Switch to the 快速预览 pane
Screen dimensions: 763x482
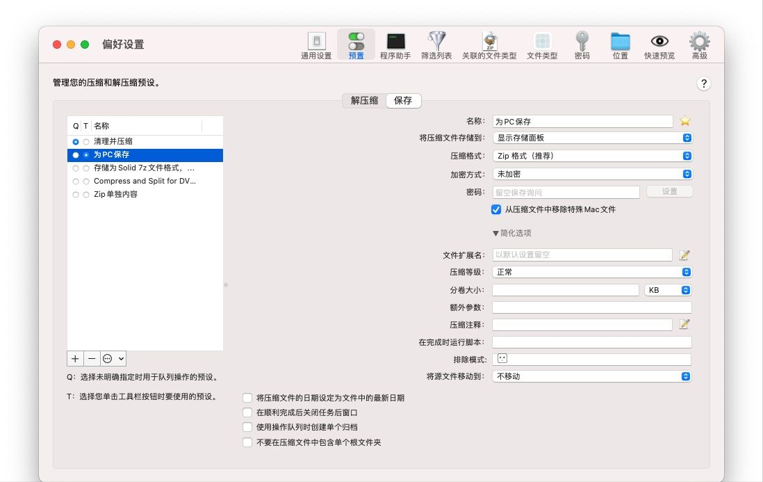click(659, 44)
